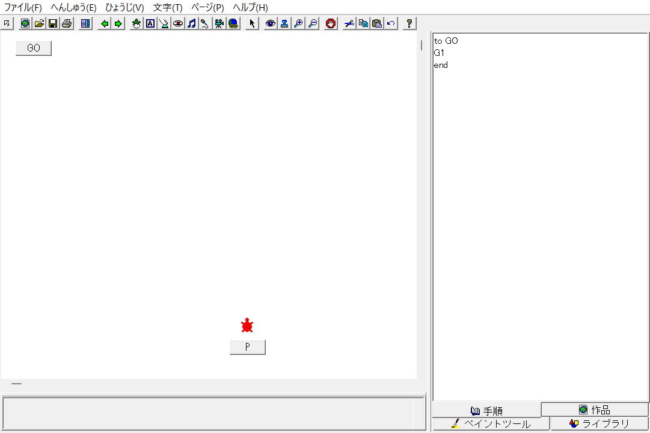This screenshot has height=433, width=650.
Task: Go to next page with green right arrow
Action: point(118,23)
